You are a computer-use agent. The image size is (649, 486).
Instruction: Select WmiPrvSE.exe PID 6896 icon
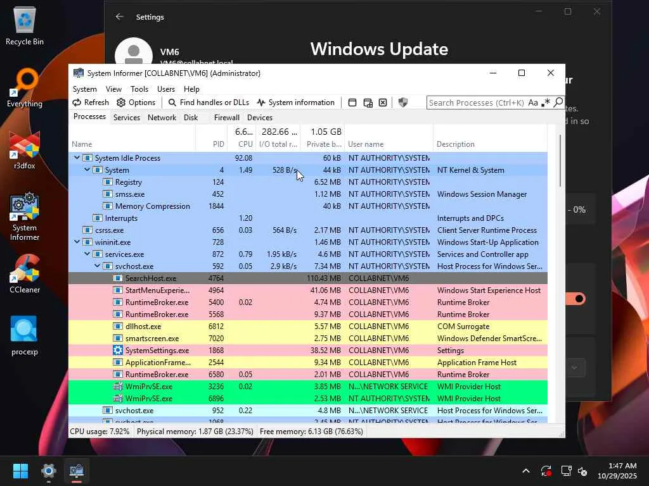pyautogui.click(x=117, y=399)
